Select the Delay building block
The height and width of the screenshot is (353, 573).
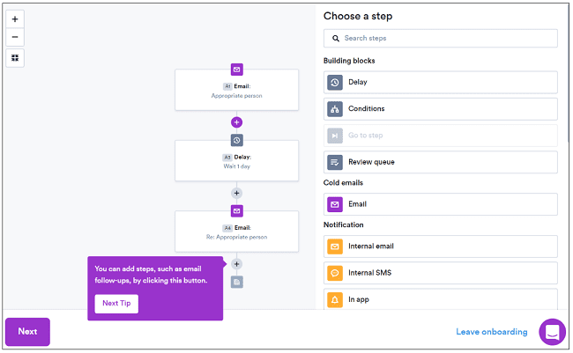click(440, 82)
